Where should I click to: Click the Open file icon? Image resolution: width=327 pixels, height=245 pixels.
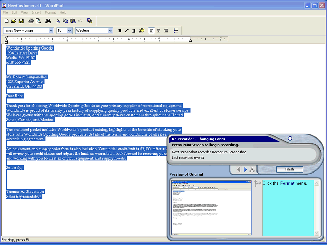tap(14, 21)
